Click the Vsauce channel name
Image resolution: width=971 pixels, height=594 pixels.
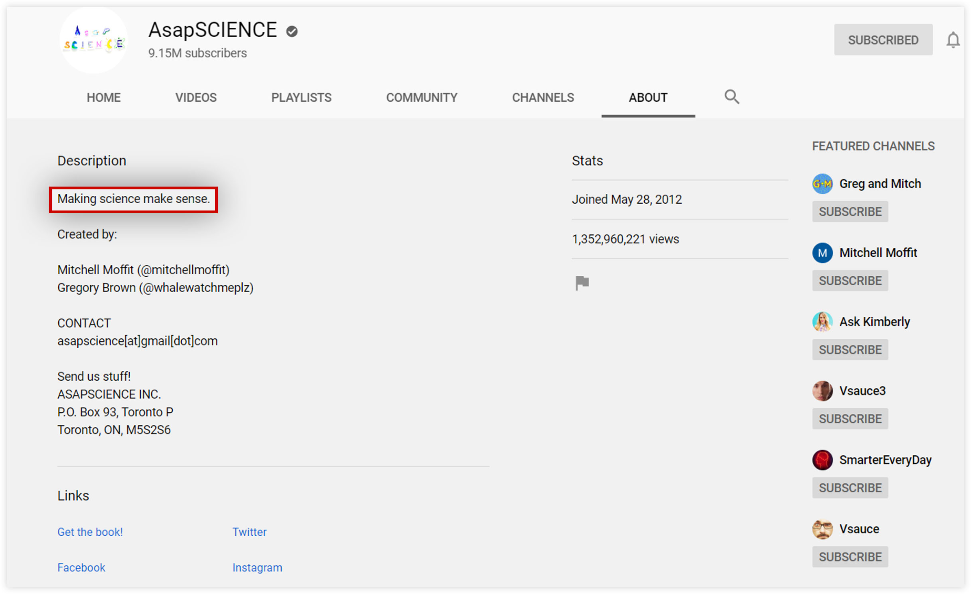pyautogui.click(x=859, y=529)
